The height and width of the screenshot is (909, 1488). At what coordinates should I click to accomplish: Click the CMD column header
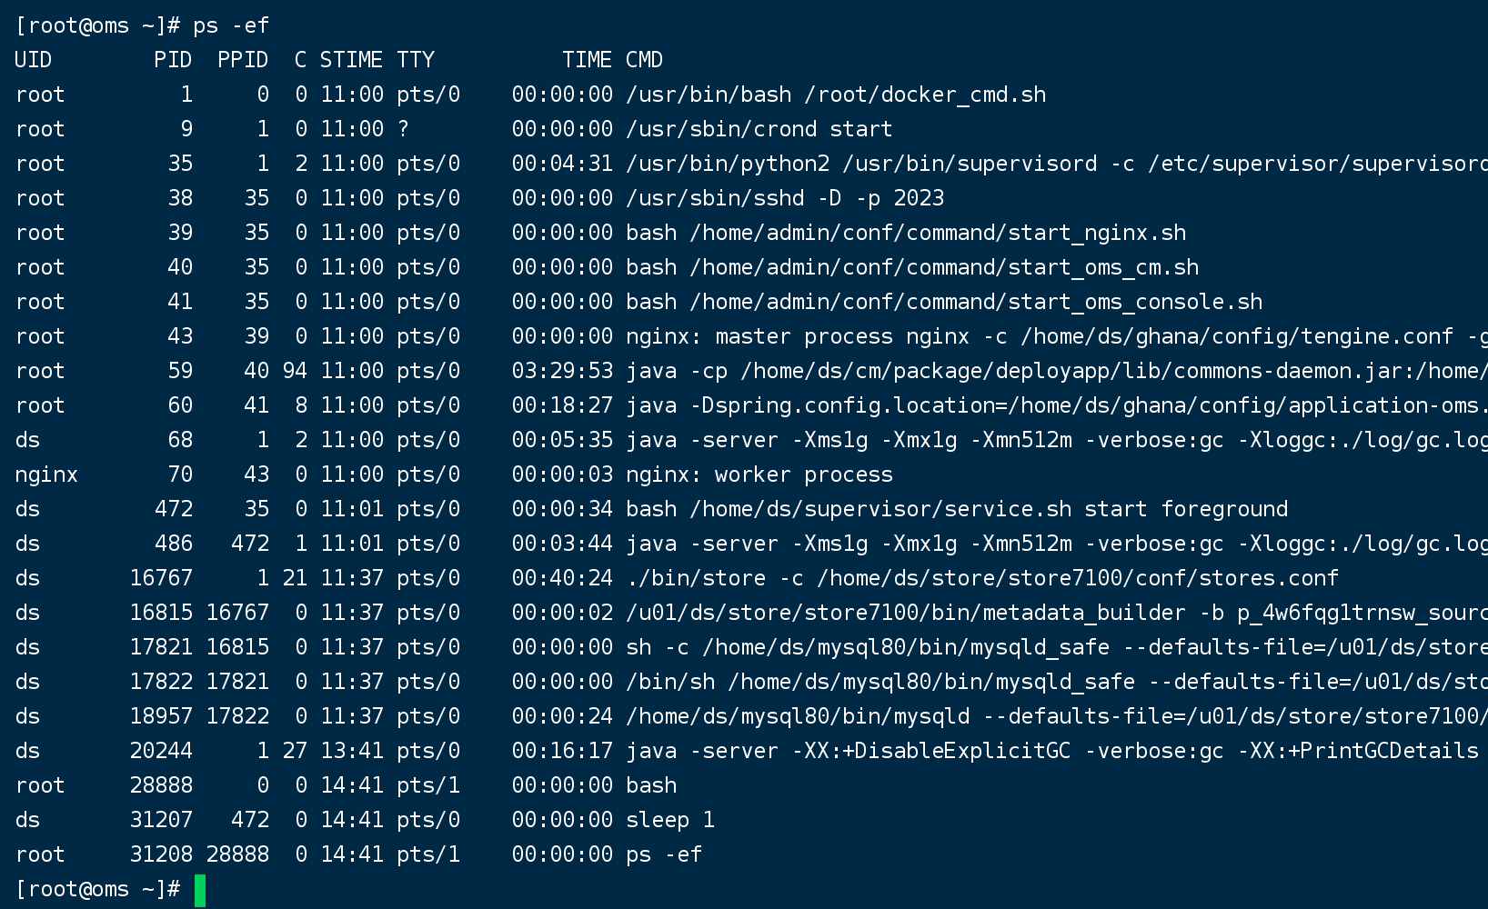point(644,60)
